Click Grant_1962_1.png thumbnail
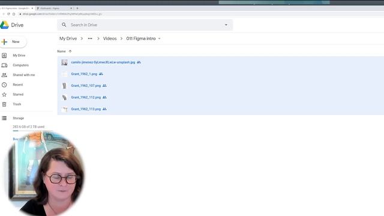This screenshot has width=384, height=216. click(x=64, y=74)
